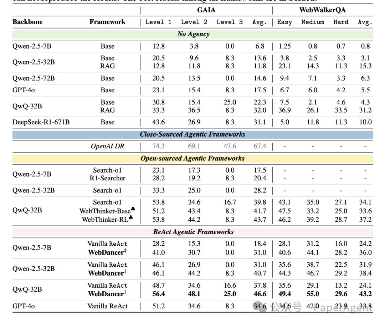
Task: Select WebThinker-RL WebWalkerQA average 37.2
Action: pyautogui.click(x=365, y=220)
